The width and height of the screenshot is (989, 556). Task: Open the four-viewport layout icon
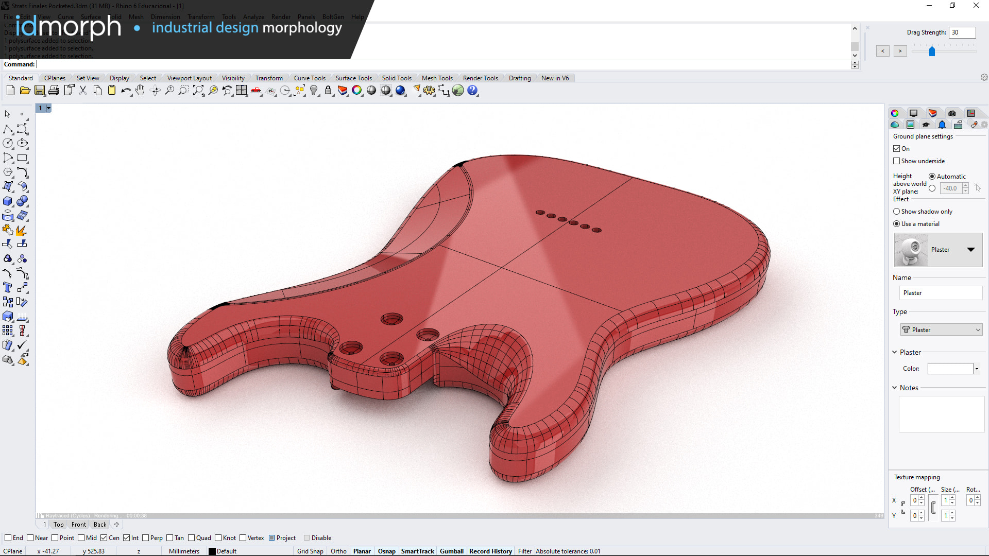pyautogui.click(x=242, y=91)
